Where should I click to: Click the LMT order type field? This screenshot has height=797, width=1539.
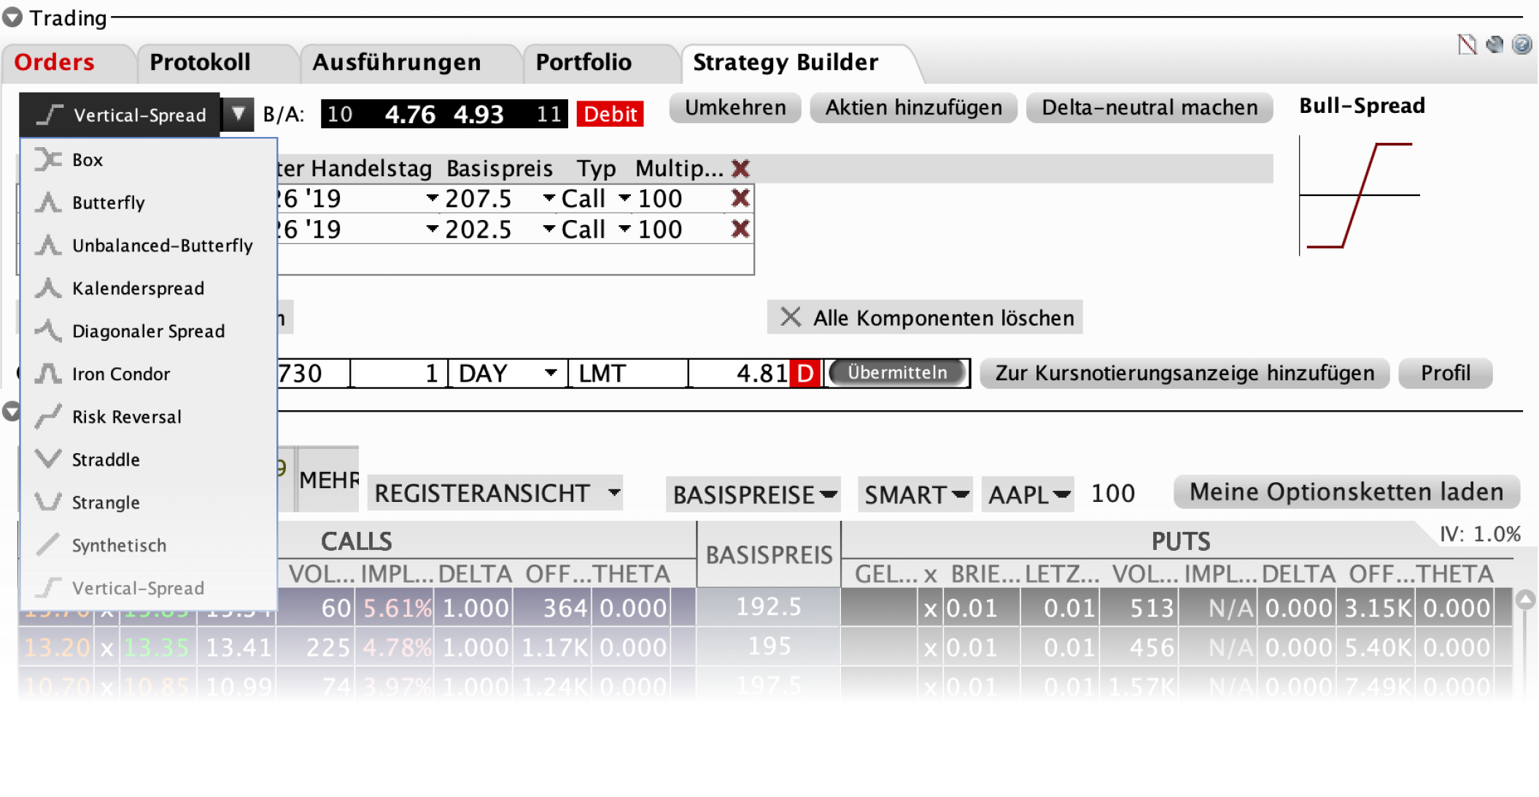click(x=629, y=373)
